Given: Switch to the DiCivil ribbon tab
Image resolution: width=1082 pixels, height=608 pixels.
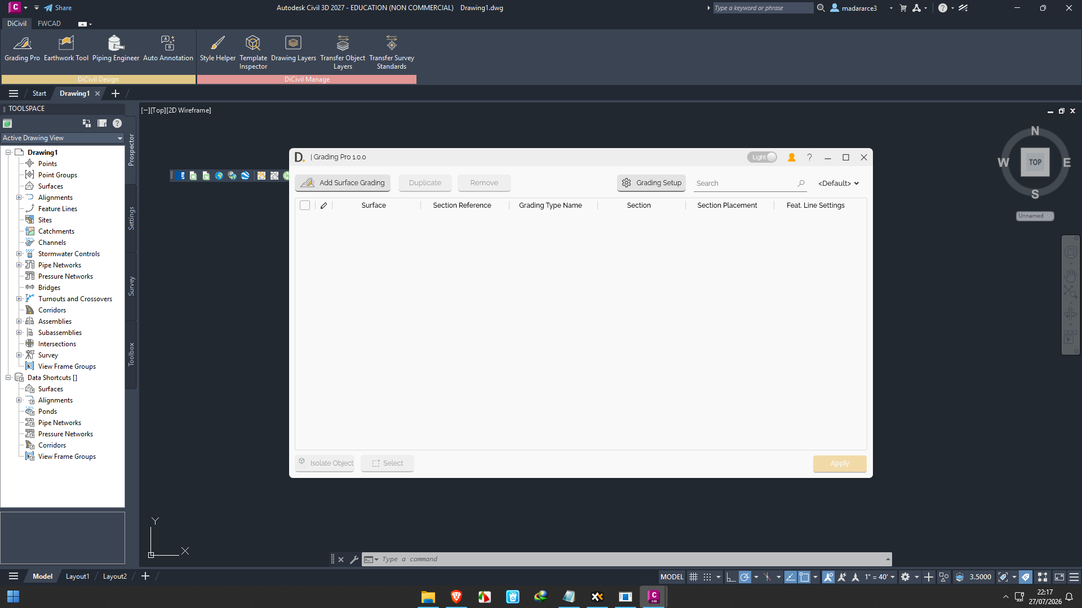Looking at the screenshot, I should tap(17, 24).
